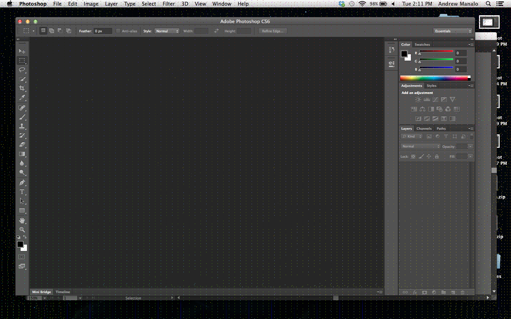Open the Layers panel options menu
Viewport: 511px width, 319px height.
pyautogui.click(x=471, y=129)
